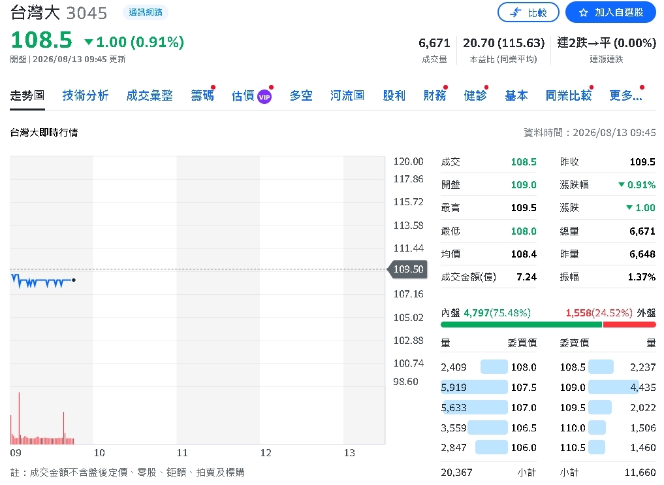
Task: Click the bid price 106.0
Action: coord(524,448)
